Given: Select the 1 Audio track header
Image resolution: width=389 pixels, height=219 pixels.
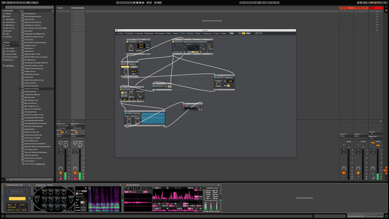Looking at the screenshot, I should (63, 8).
